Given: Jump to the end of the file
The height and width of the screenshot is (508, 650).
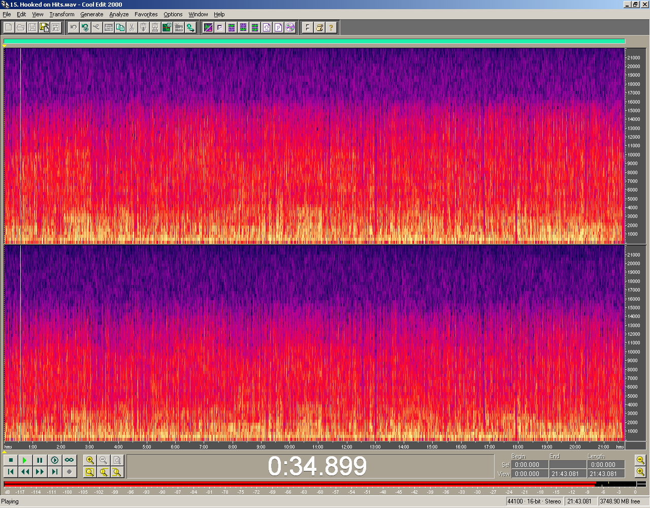Looking at the screenshot, I should pos(54,472).
